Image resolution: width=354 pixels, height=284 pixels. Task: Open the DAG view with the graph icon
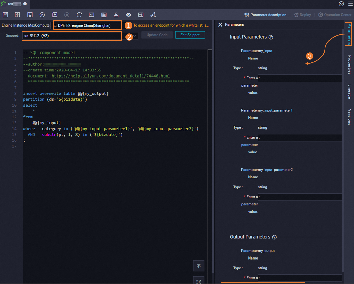click(x=153, y=15)
